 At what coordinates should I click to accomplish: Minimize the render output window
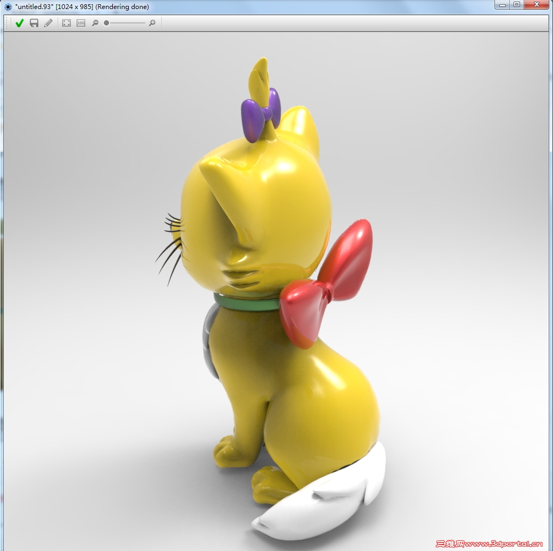coord(502,5)
